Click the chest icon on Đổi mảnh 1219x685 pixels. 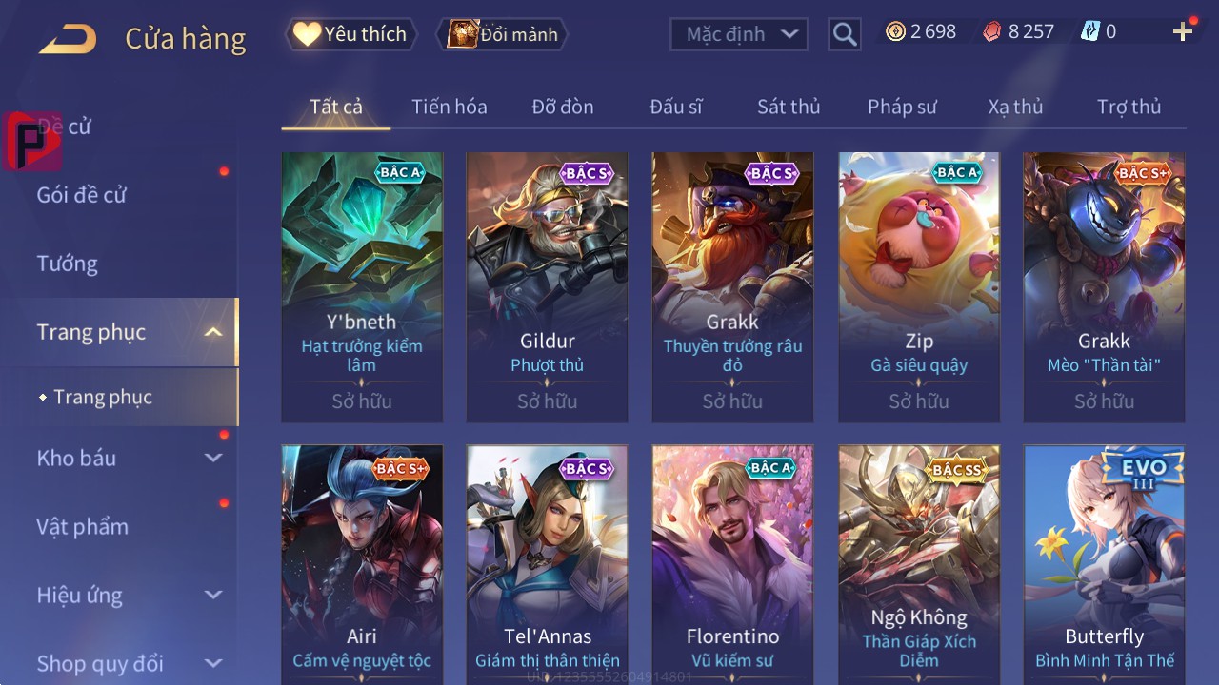tap(462, 34)
